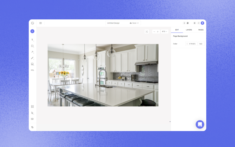Select the rectangle Shape tool
The width and height of the screenshot is (235, 147).
point(32,46)
